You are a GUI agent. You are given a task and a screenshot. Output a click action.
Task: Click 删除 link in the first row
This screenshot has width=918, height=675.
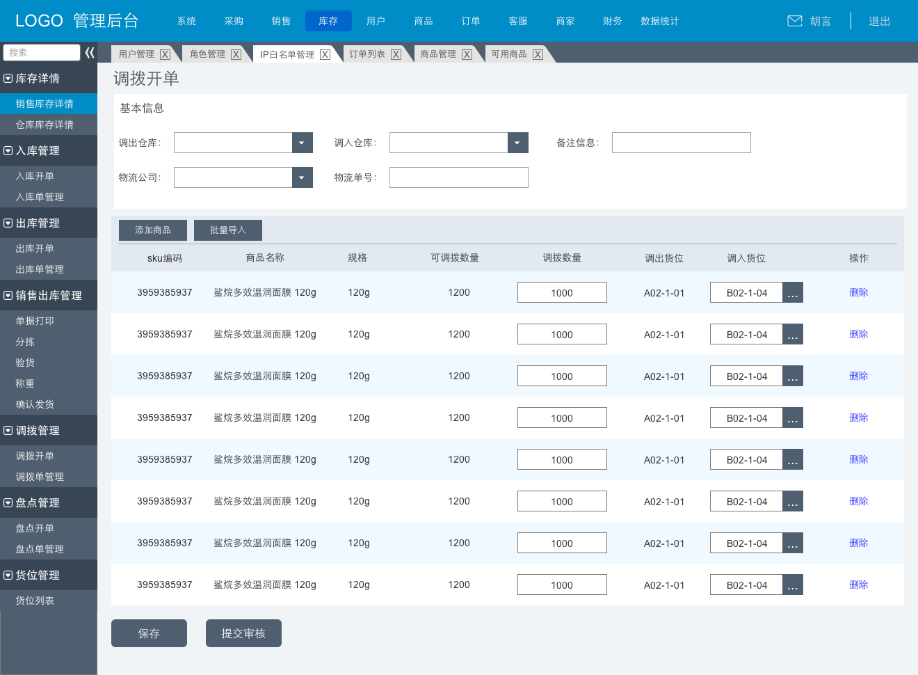click(x=859, y=292)
